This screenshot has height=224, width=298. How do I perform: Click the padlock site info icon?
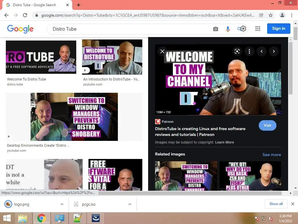point(37,15)
